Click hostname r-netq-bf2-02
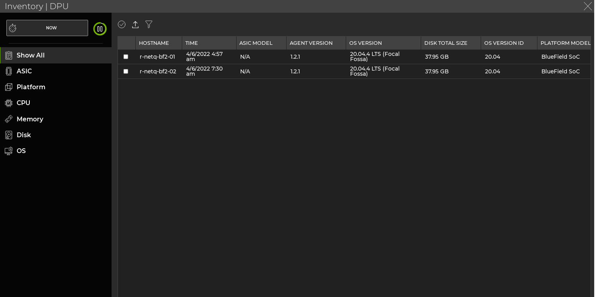 point(158,71)
